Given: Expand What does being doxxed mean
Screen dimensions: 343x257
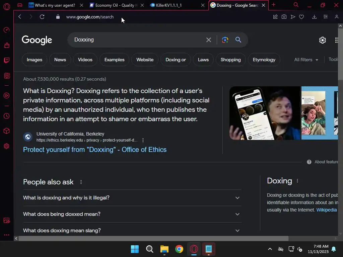Looking at the screenshot, I should coord(132,214).
